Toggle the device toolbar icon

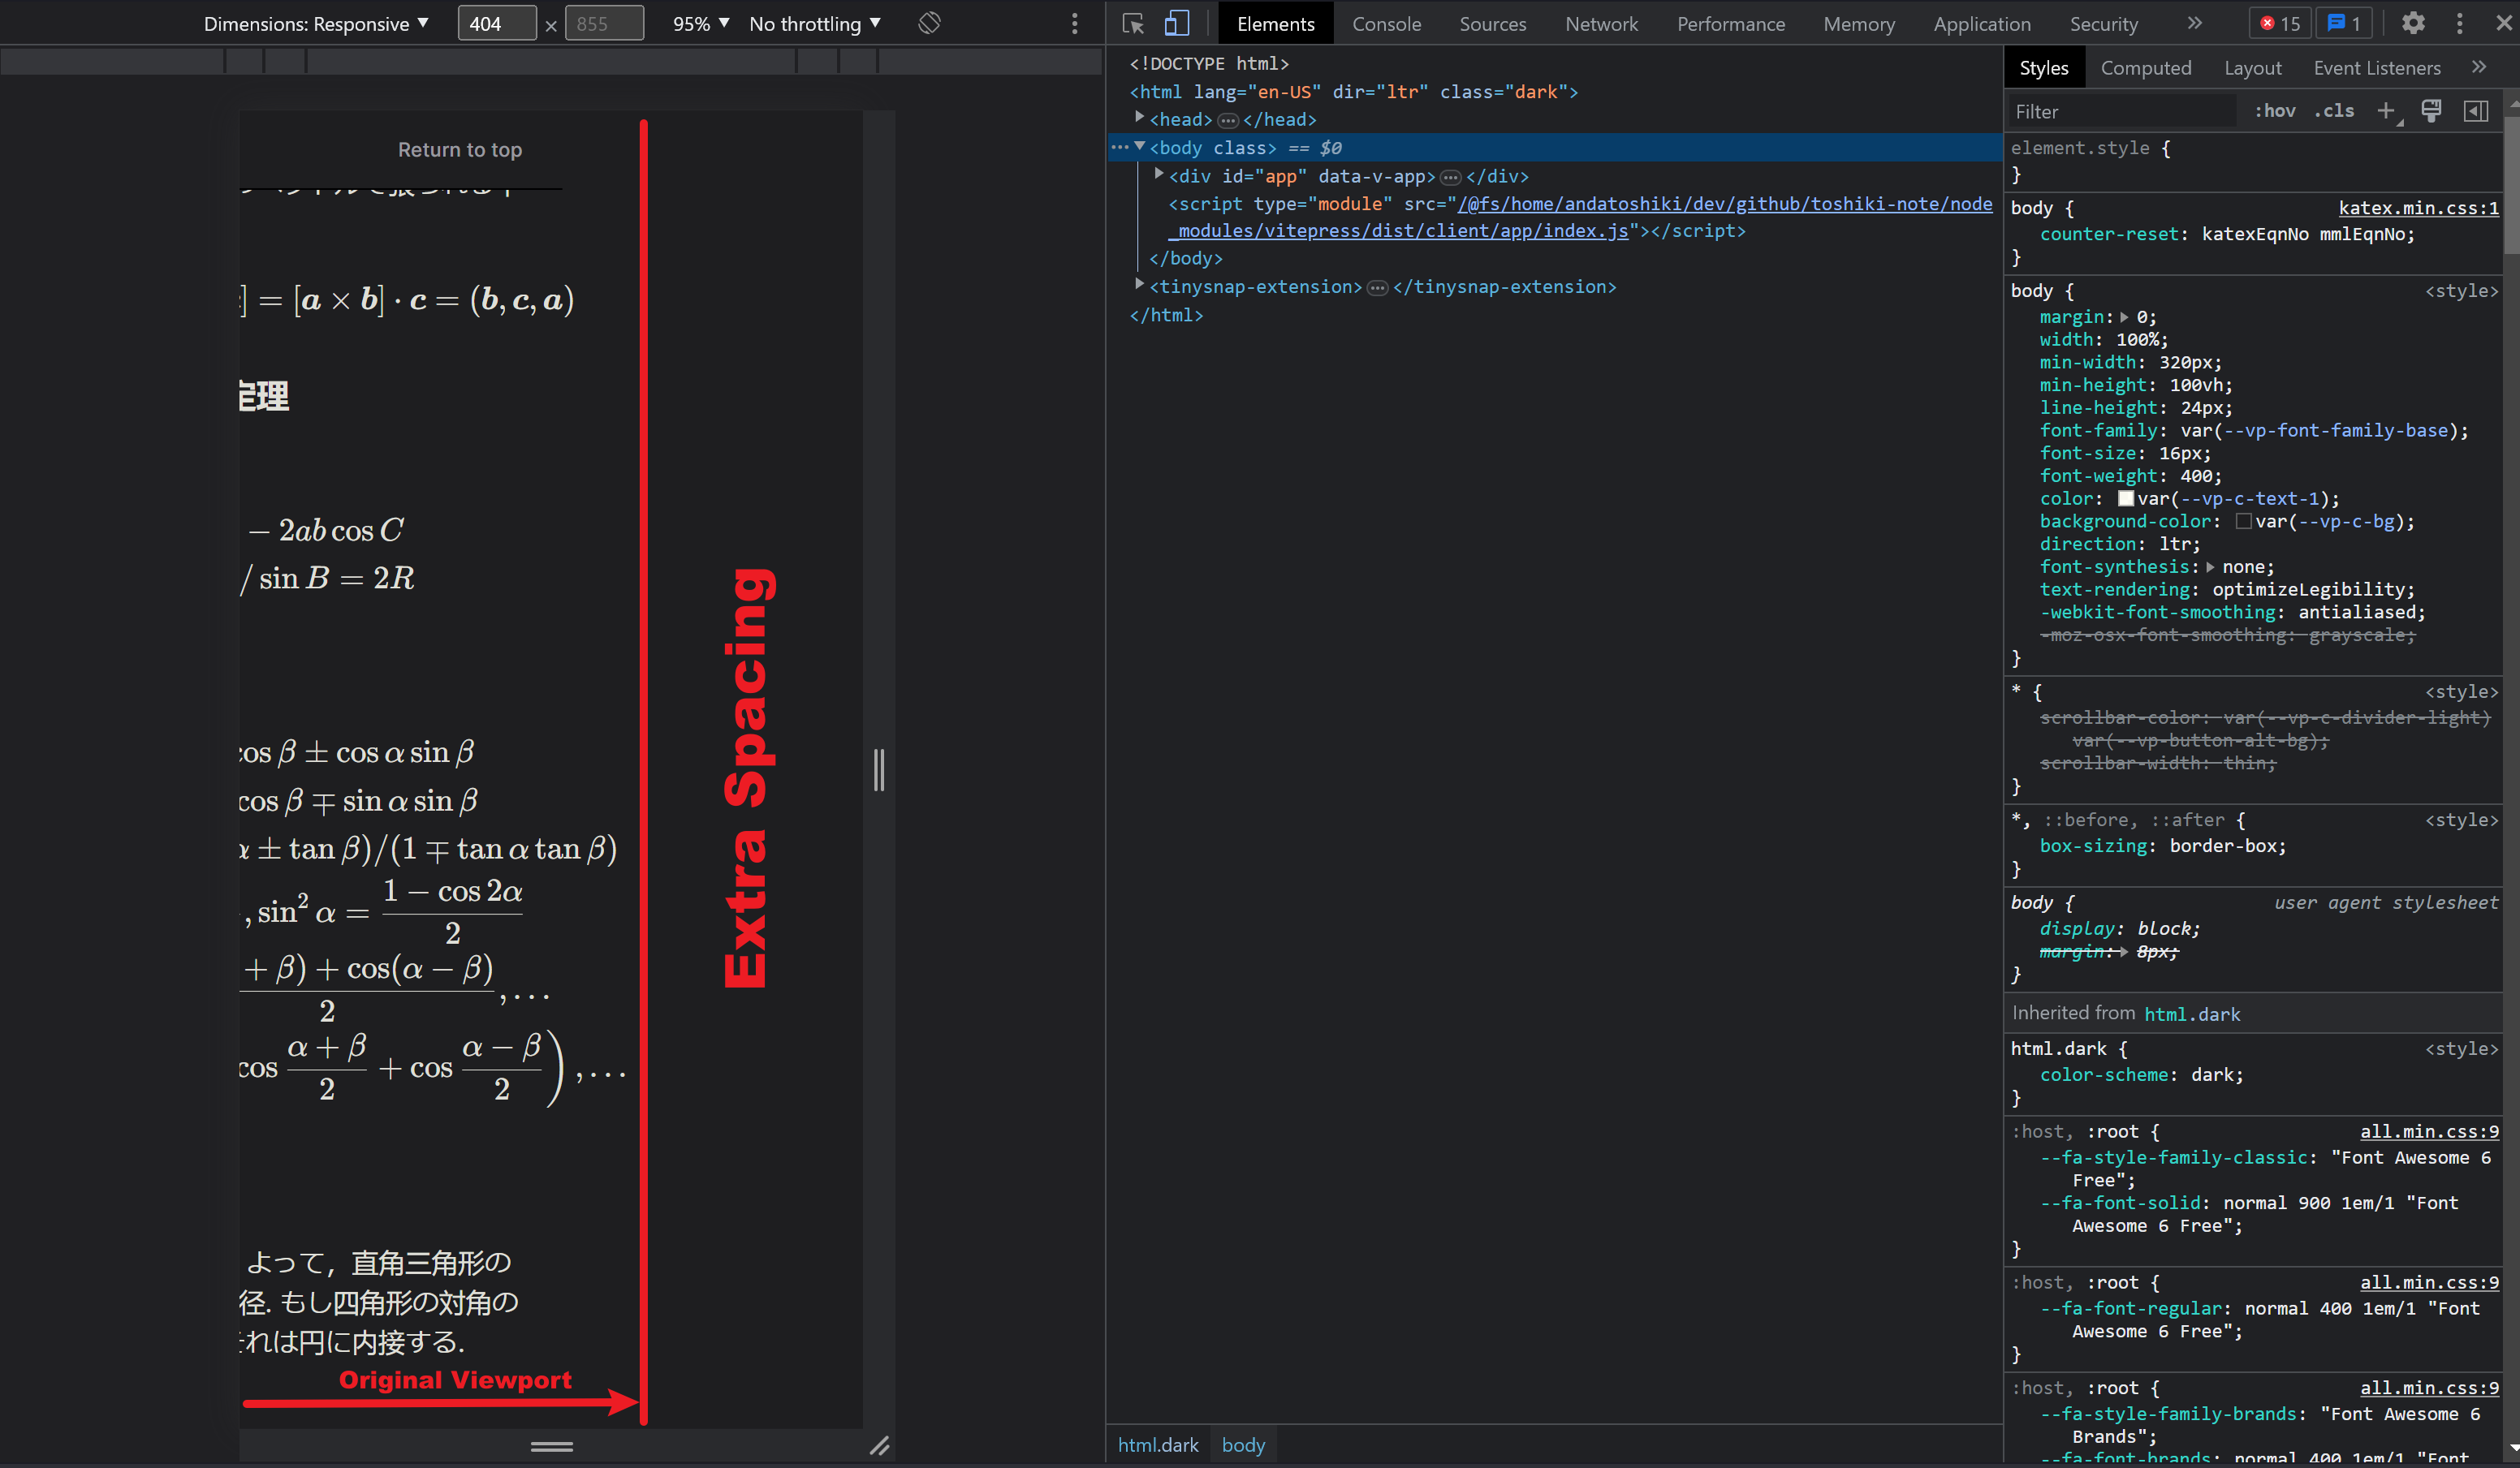[x=1177, y=23]
